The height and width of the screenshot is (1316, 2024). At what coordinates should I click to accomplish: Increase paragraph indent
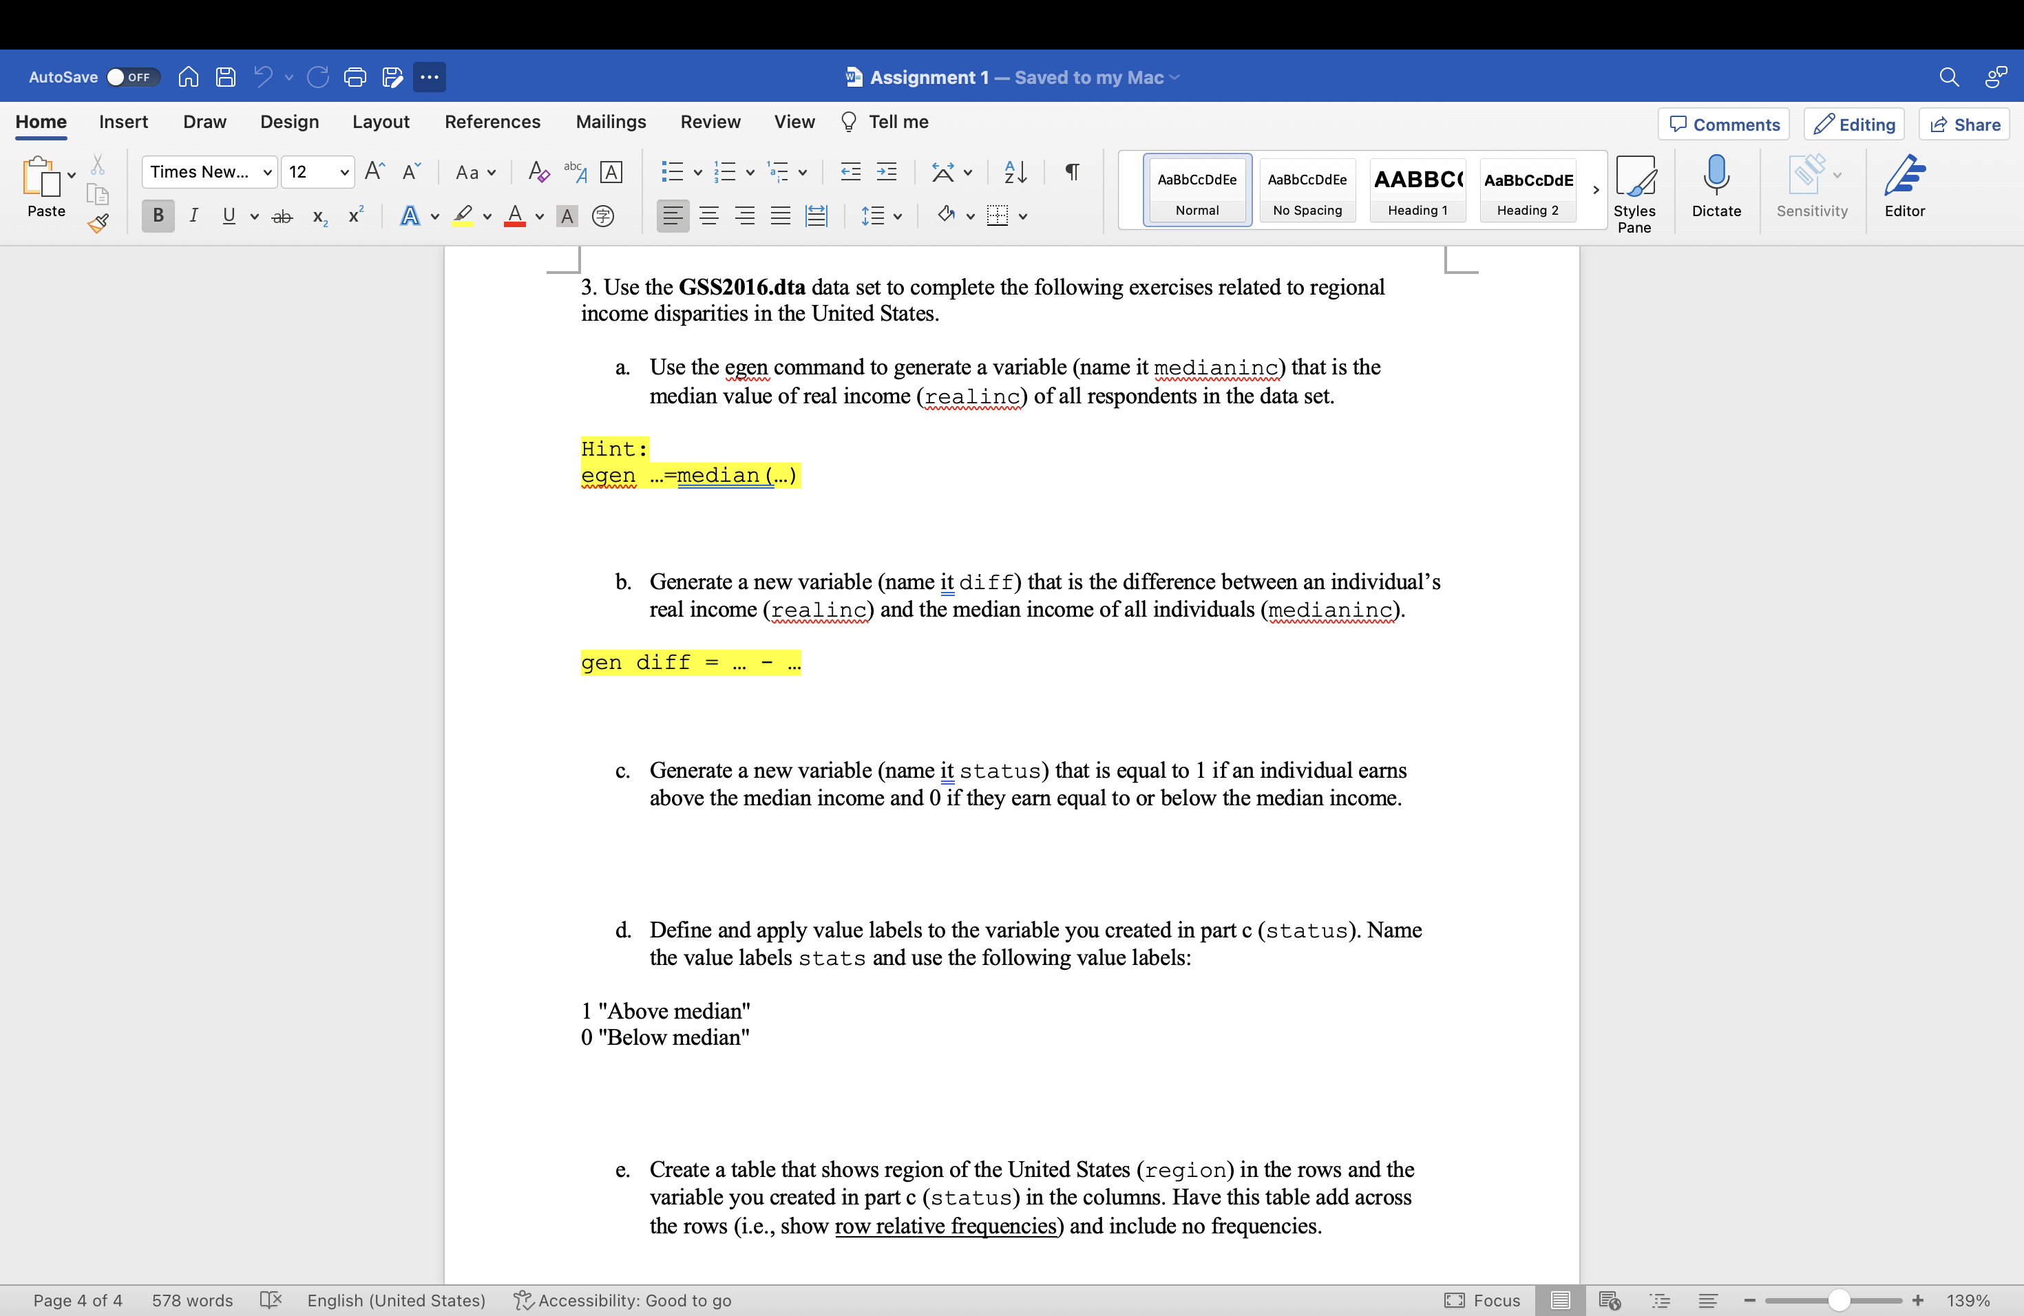(886, 171)
